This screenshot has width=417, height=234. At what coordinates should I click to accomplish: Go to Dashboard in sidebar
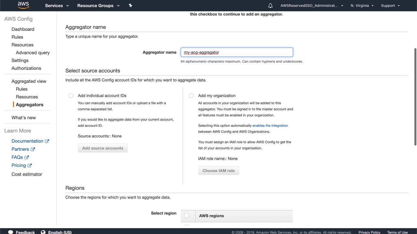click(23, 29)
